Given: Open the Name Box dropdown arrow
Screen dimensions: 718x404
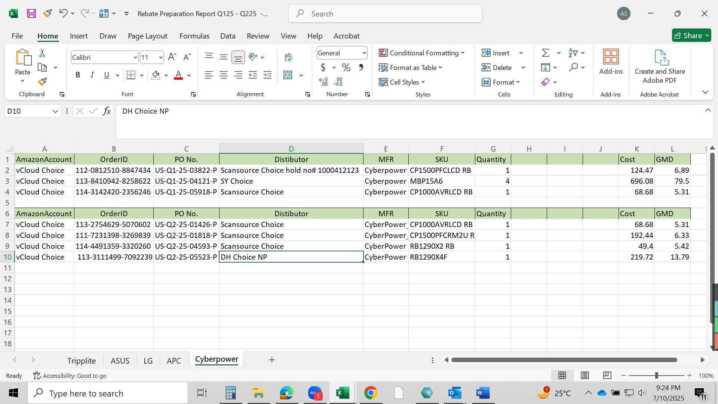Looking at the screenshot, I should [55, 111].
